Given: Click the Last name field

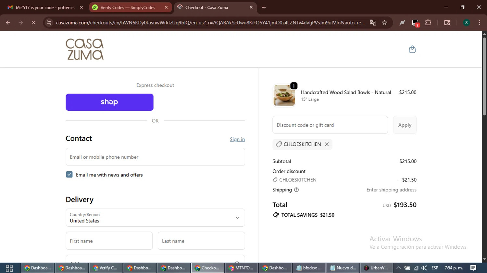Looking at the screenshot, I should click(x=201, y=241).
